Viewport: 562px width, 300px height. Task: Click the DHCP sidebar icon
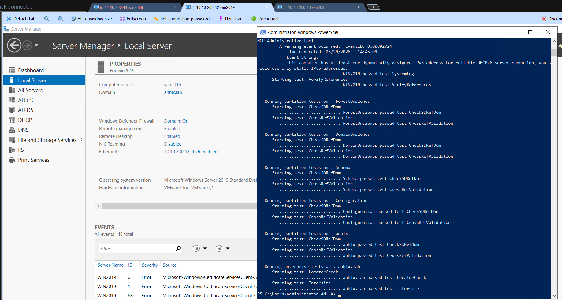(12, 120)
